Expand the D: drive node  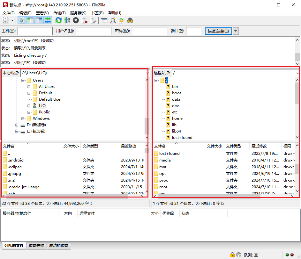pyautogui.click(x=17, y=125)
